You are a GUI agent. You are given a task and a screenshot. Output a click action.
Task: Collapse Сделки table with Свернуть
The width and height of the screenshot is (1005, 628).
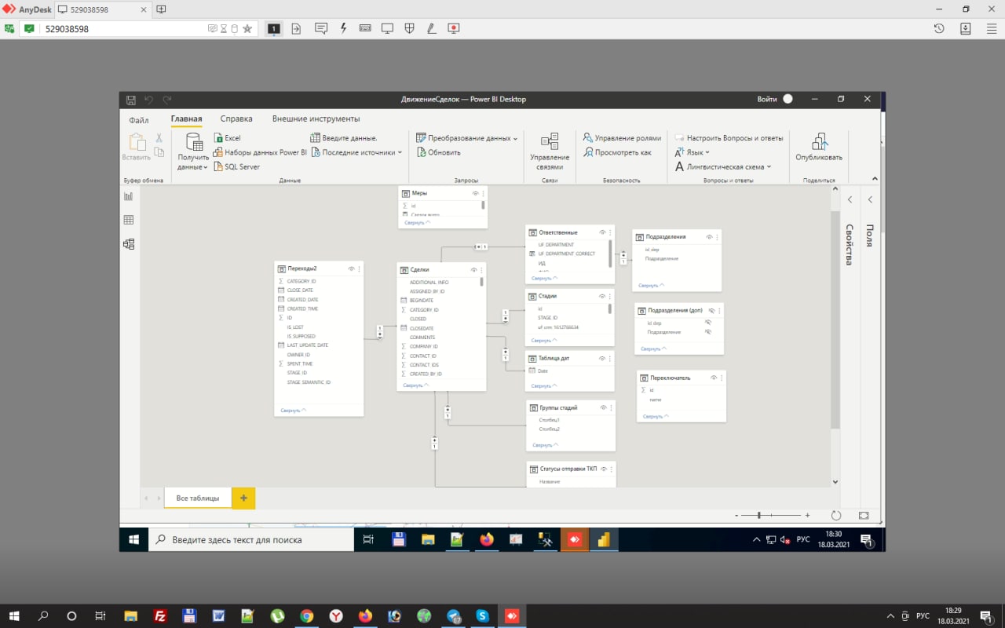[415, 385]
